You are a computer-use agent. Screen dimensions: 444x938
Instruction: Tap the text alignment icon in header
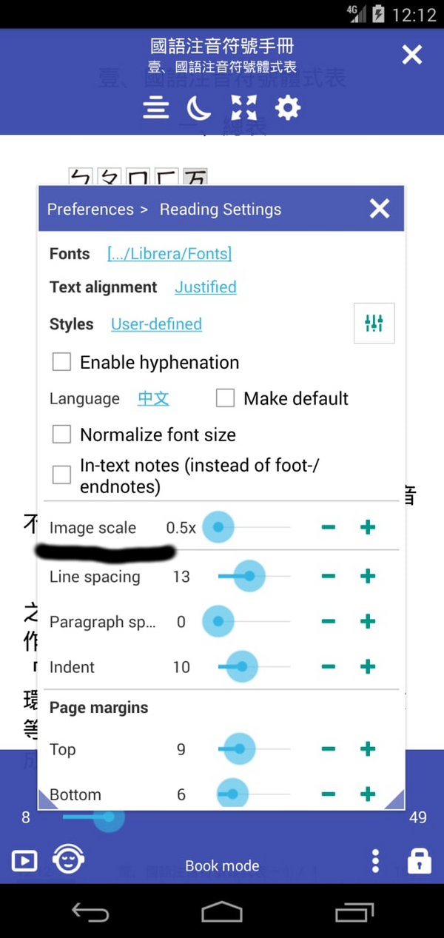point(156,109)
